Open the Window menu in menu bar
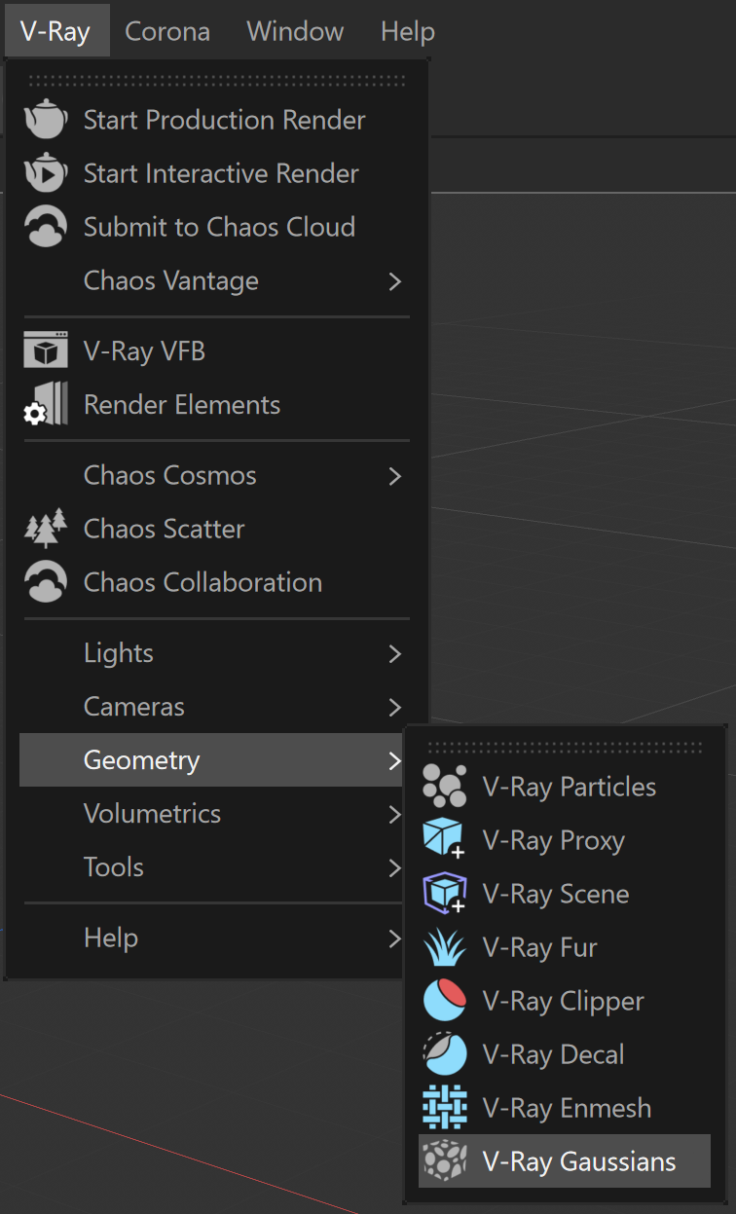The image size is (736, 1214). pos(295,31)
